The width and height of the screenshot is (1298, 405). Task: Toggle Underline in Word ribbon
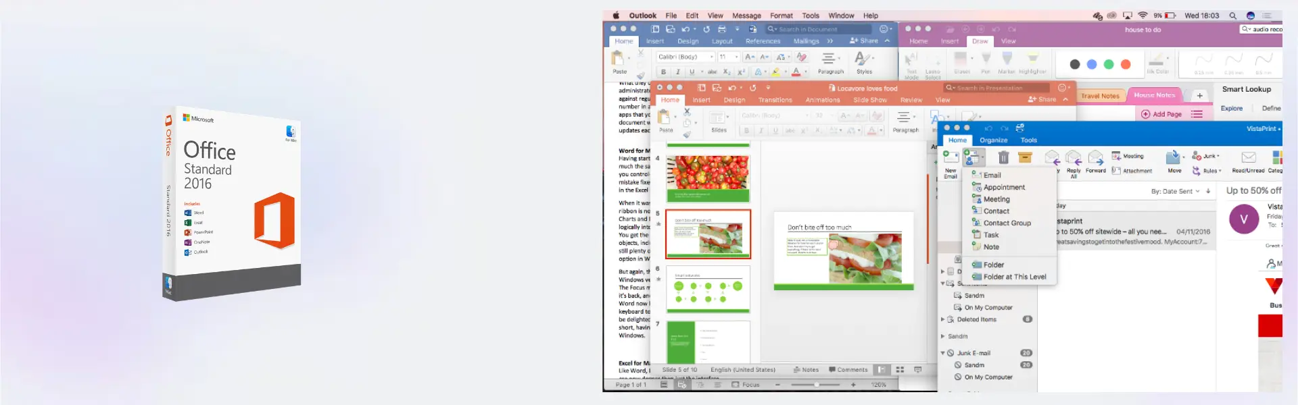tap(692, 72)
